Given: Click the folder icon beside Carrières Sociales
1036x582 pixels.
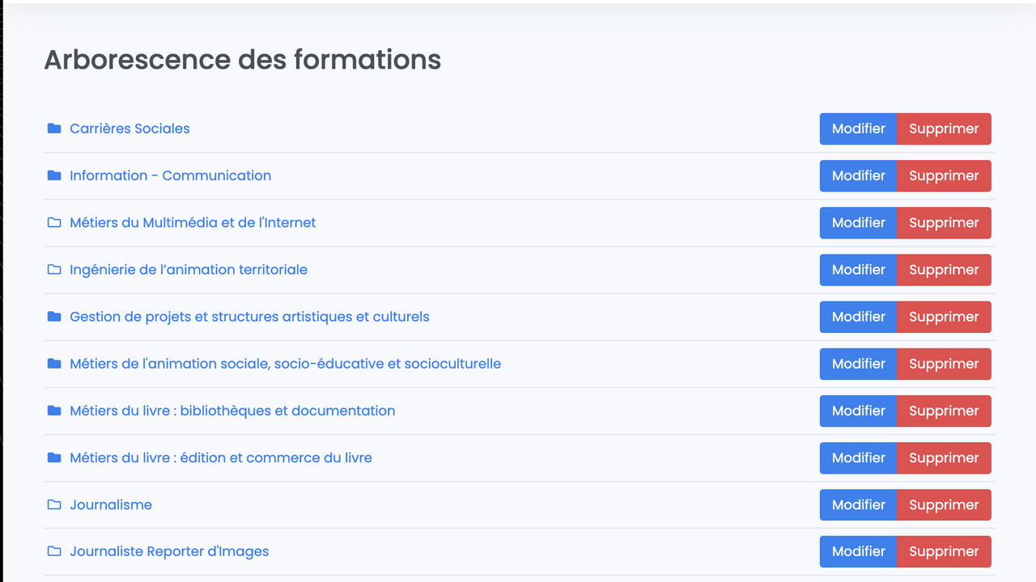Looking at the screenshot, I should tap(54, 129).
